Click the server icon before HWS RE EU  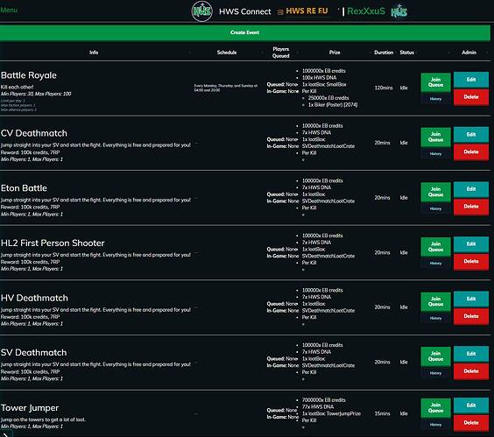coord(280,12)
